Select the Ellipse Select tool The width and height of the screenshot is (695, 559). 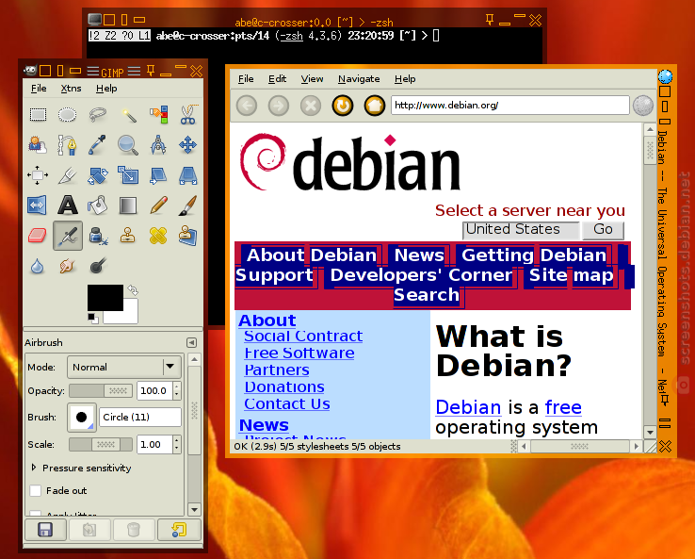(x=68, y=115)
